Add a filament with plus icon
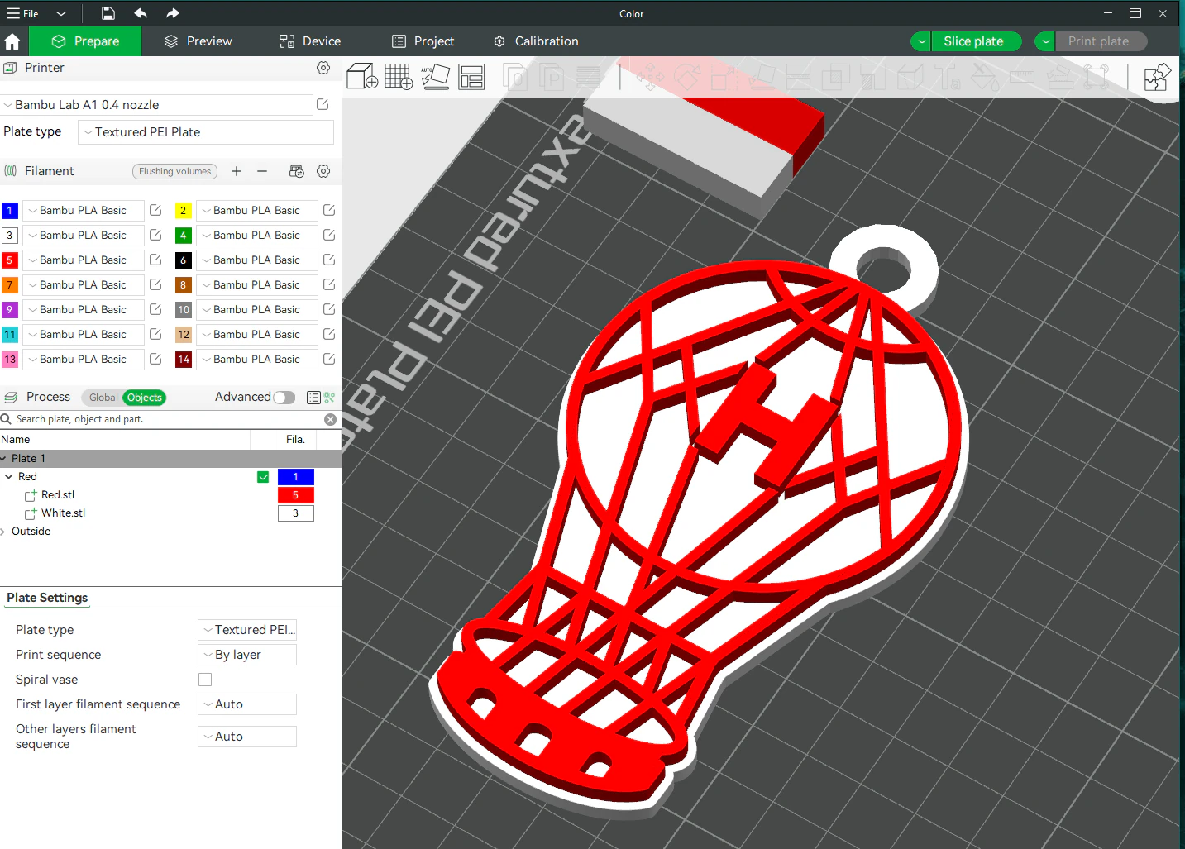Viewport: 1185px width, 849px height. [x=237, y=171]
